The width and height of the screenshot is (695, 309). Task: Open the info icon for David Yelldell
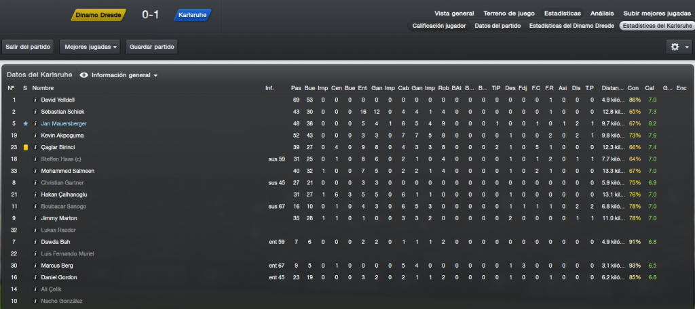[35, 100]
